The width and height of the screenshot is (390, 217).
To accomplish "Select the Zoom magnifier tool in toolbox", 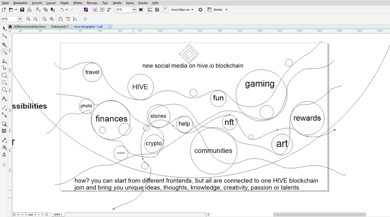I will point(4,51).
